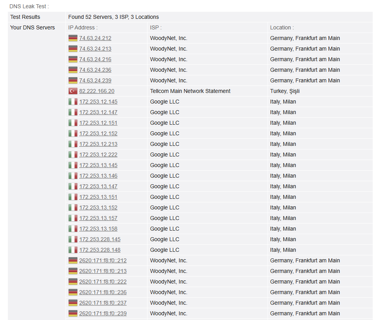Open IP link 172.253.13.152
Screen dimensions: 379x320
tap(98, 208)
